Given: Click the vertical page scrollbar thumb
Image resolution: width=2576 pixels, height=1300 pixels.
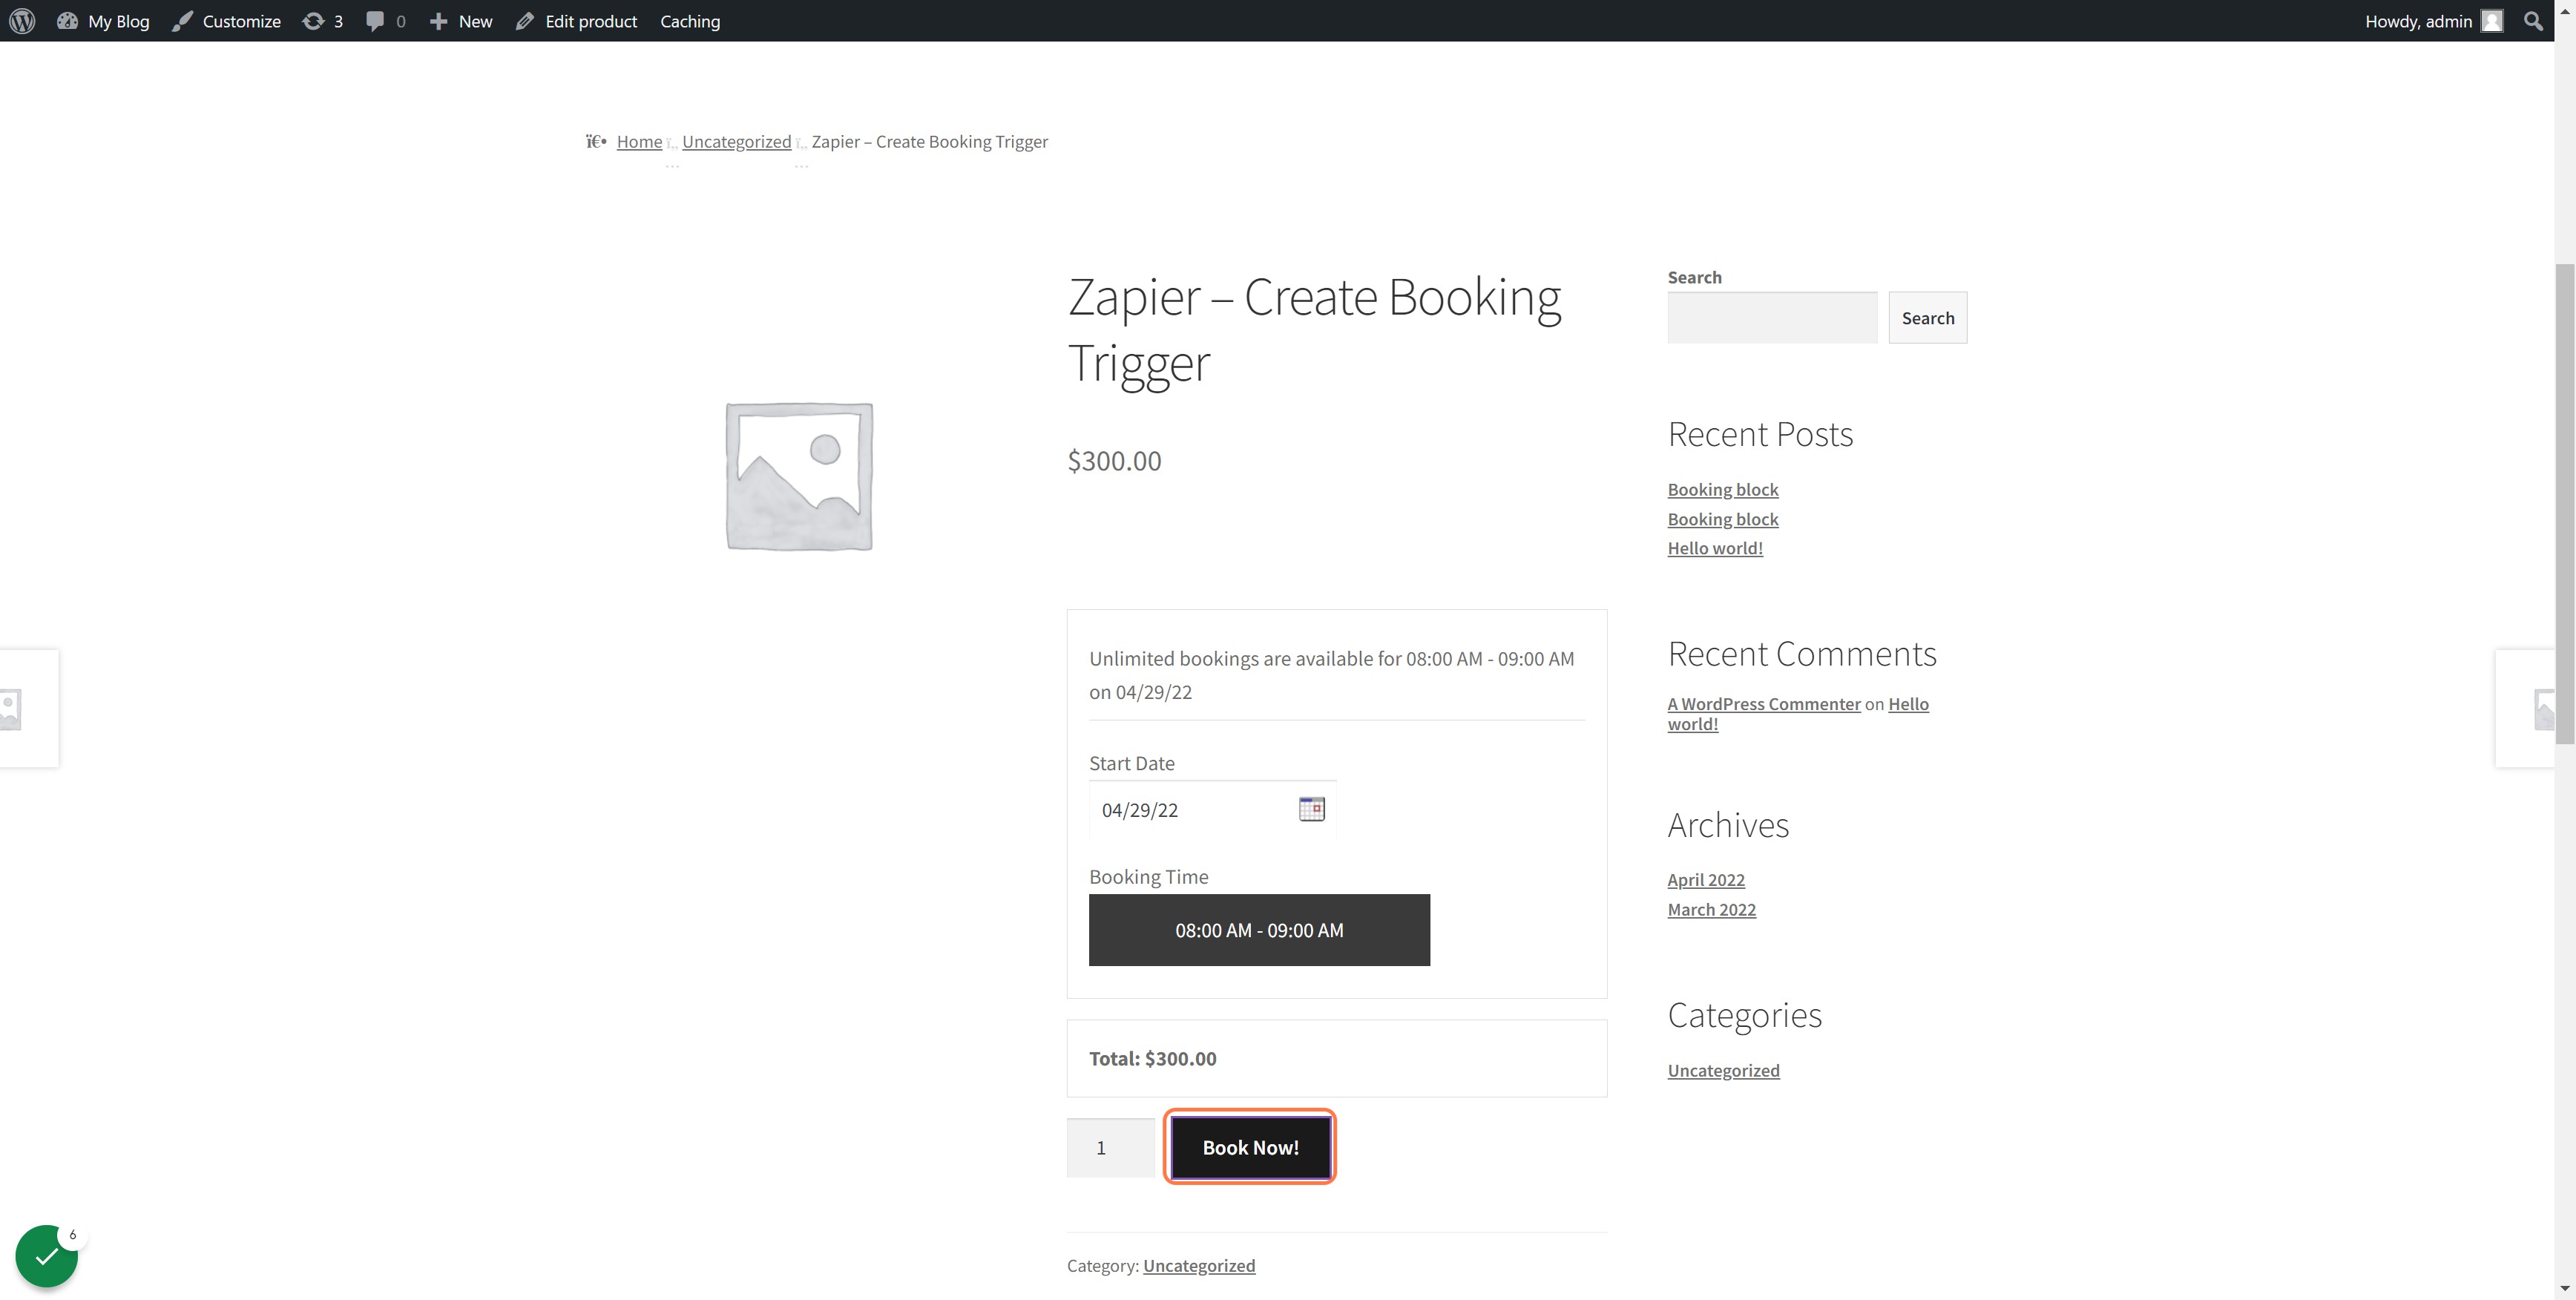Looking at the screenshot, I should 2565,503.
